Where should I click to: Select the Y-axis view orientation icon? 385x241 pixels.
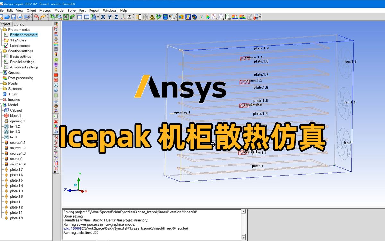coord(110,17)
